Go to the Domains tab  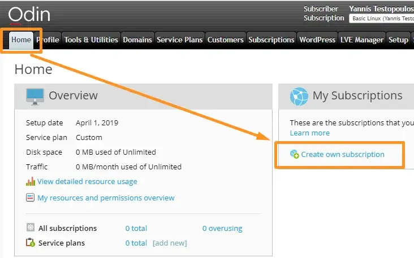pos(137,40)
